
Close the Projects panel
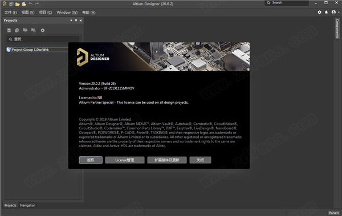[81, 21]
